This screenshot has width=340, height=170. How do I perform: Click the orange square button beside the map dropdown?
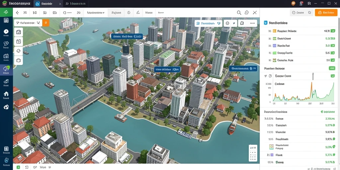46,23
